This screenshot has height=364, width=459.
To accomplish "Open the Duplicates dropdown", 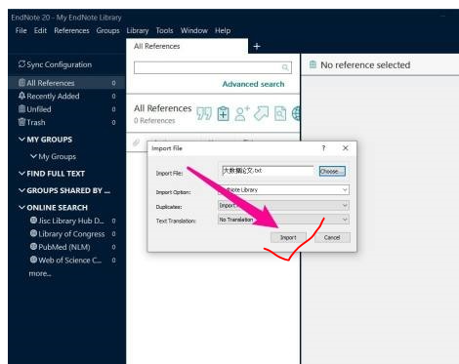I will pos(283,205).
